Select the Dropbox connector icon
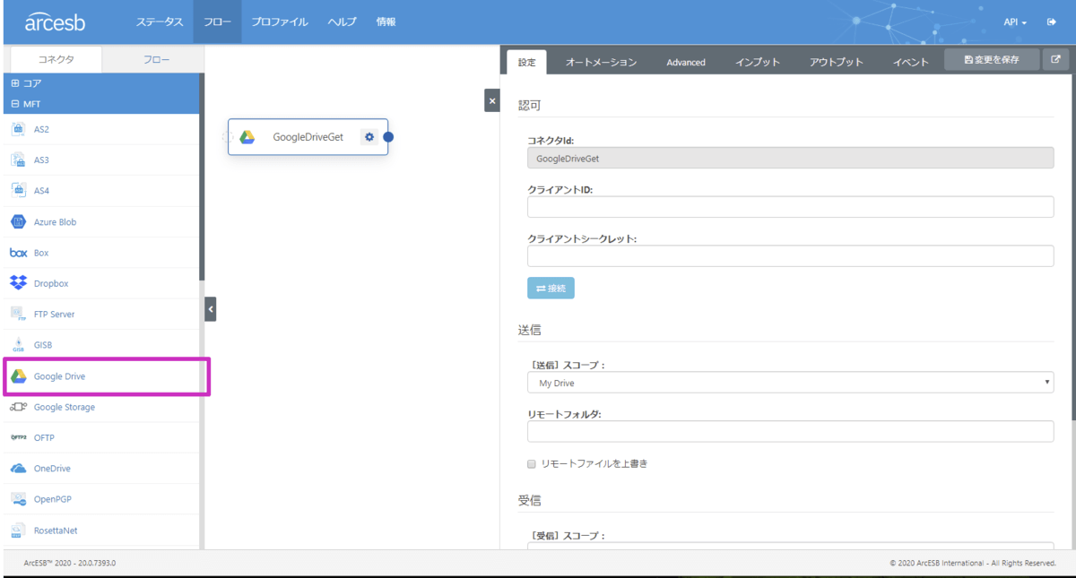The height and width of the screenshot is (578, 1076). tap(18, 283)
